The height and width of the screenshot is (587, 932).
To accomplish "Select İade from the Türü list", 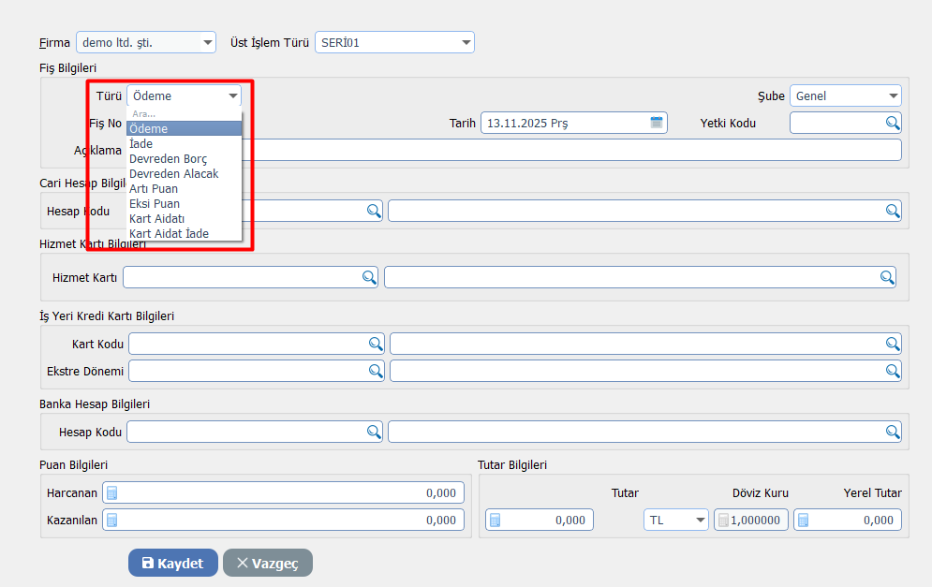I will [141, 144].
